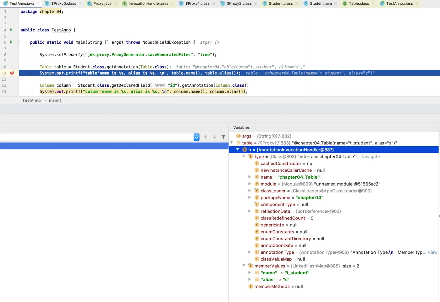Open the Table.class tab

coord(359,3)
